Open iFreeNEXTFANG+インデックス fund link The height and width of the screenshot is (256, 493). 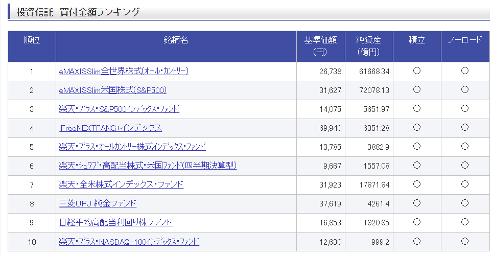pyautogui.click(x=110, y=128)
